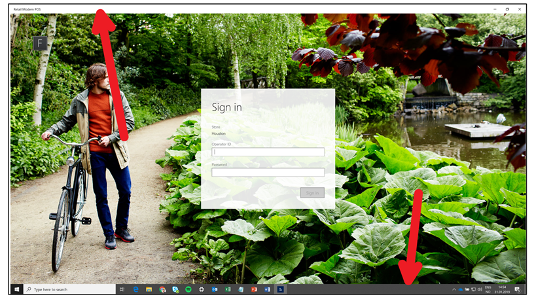Open Outlook from the taskbar
Viewport: 536px width, 301px height.
pos(215,289)
